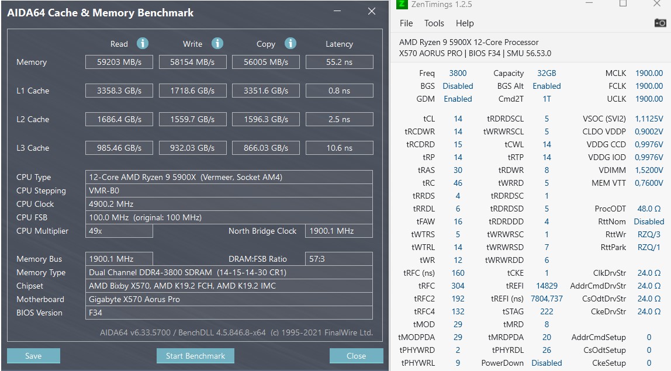Click the Freq value 3800 in ZenTimings
This screenshot has height=371, width=671.
458,73
